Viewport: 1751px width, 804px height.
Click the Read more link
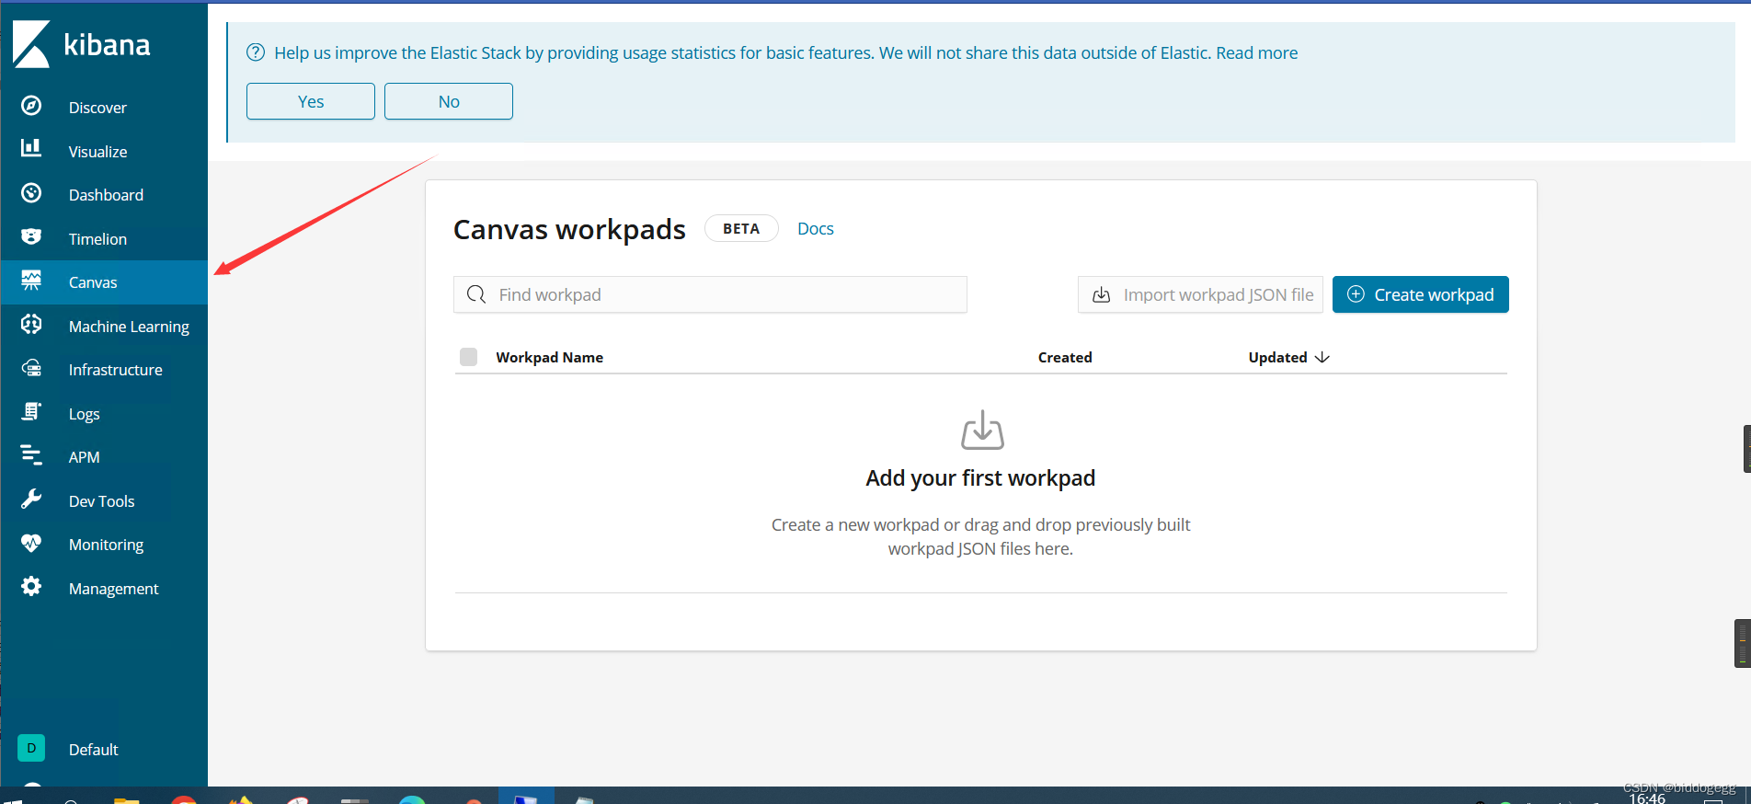tap(1256, 52)
